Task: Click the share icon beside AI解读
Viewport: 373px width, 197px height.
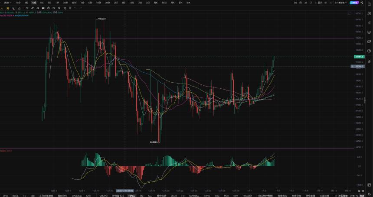Action: [x=362, y=3]
